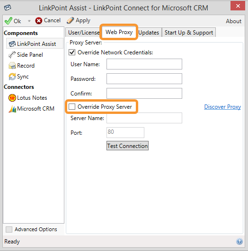Expand the dropdown arrow next to Ok
Viewport: 248px width, 251px height.
click(x=29, y=21)
